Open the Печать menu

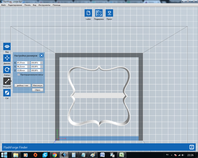(x=27, y=5)
